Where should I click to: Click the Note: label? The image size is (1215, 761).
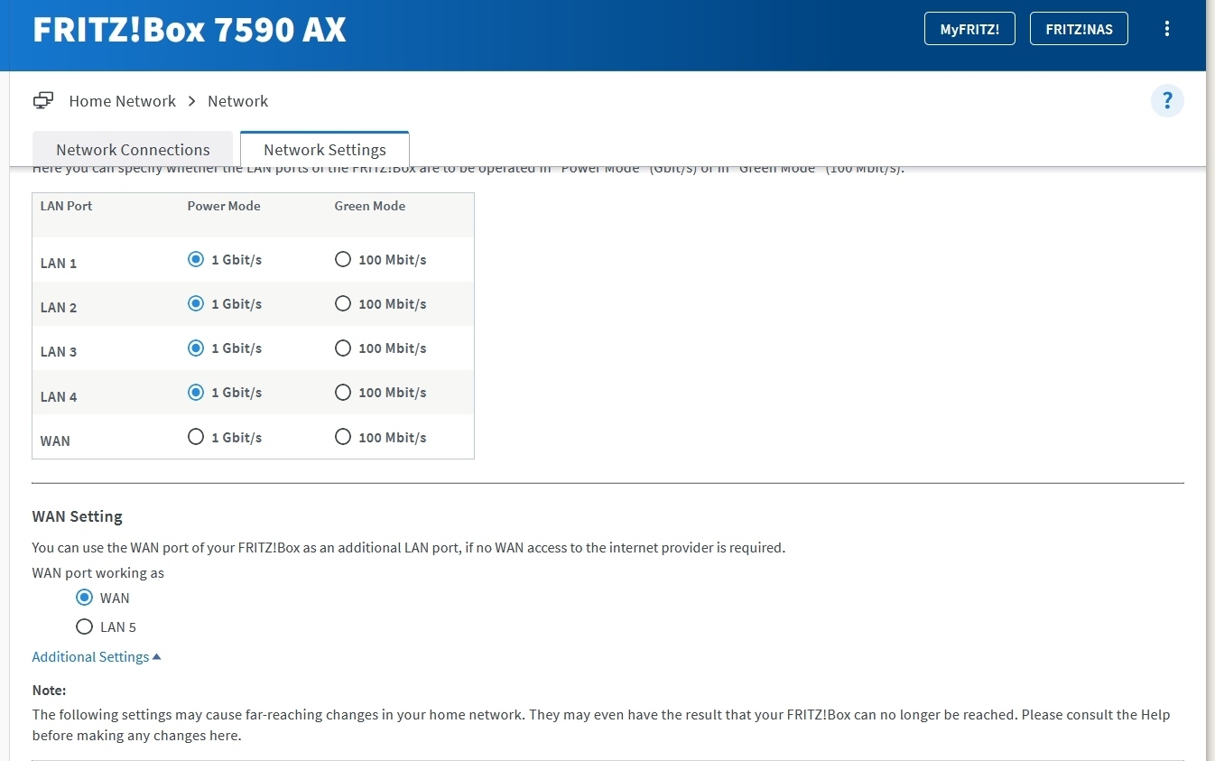click(x=50, y=690)
